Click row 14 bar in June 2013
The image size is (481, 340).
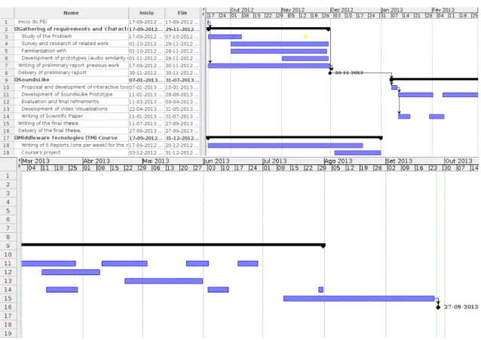218,289
